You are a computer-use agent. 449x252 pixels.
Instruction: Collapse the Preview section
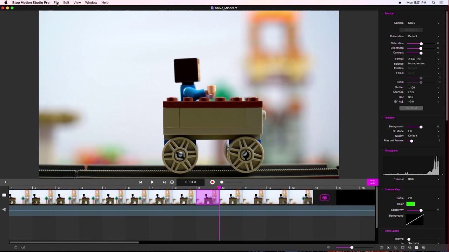tap(382, 118)
